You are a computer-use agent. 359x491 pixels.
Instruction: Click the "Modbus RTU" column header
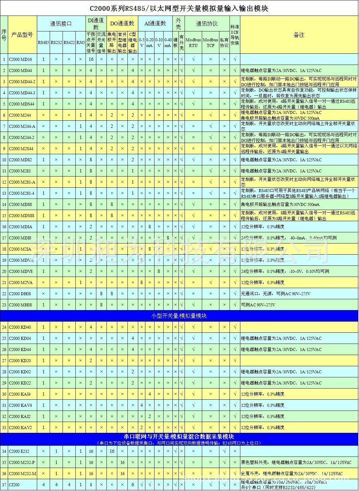click(x=193, y=43)
